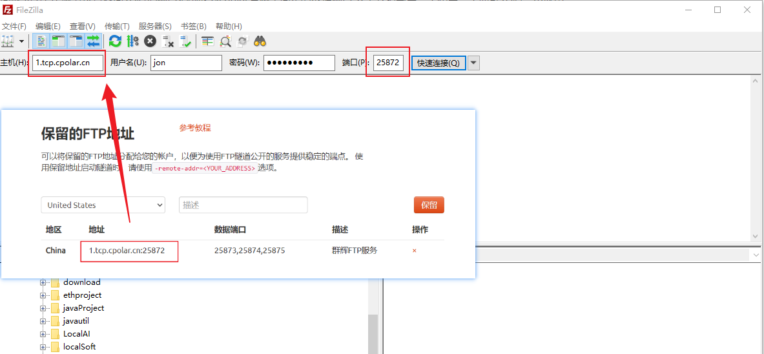Open the 服务器(S) menu
This screenshot has height=354, width=764.
tap(155, 26)
